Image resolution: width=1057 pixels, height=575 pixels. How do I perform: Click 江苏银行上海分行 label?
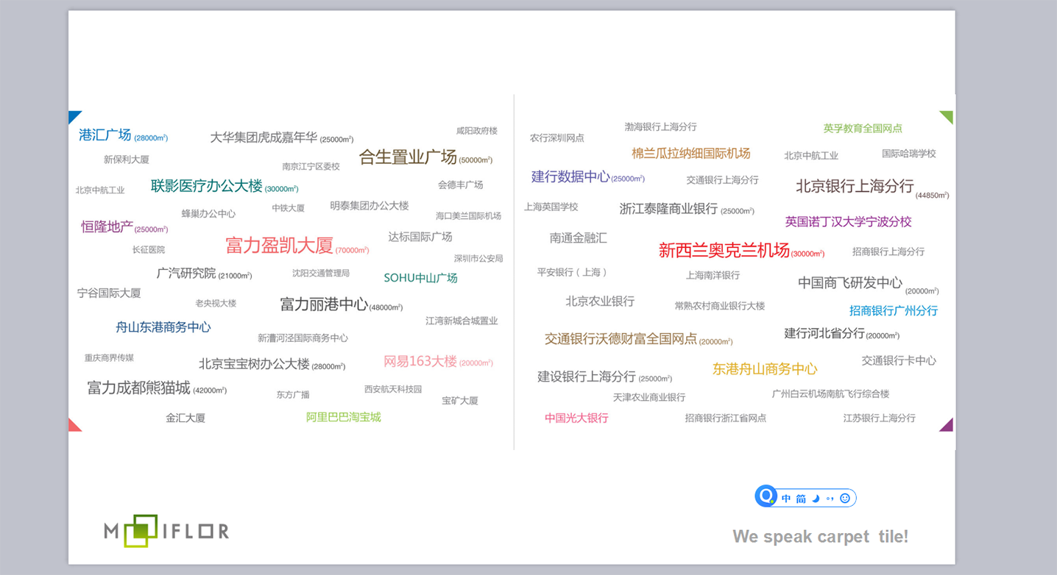[x=880, y=418]
